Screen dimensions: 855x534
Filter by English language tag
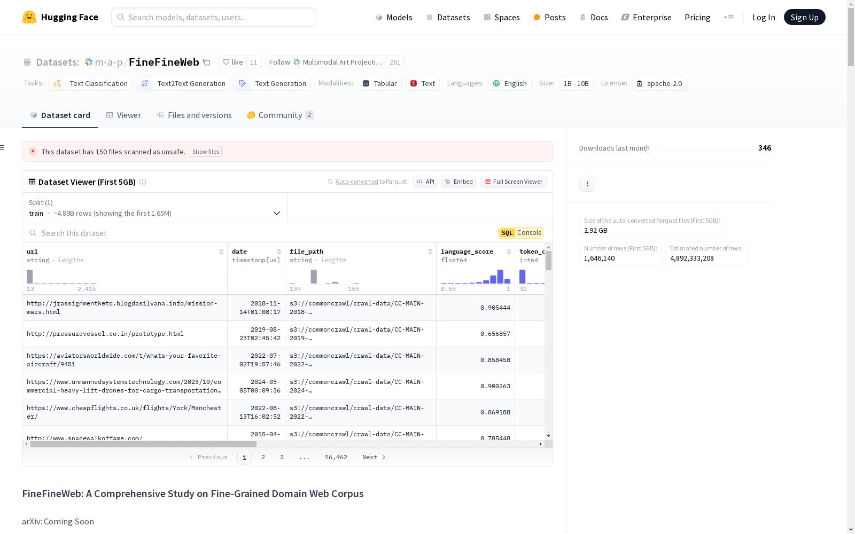pos(510,83)
